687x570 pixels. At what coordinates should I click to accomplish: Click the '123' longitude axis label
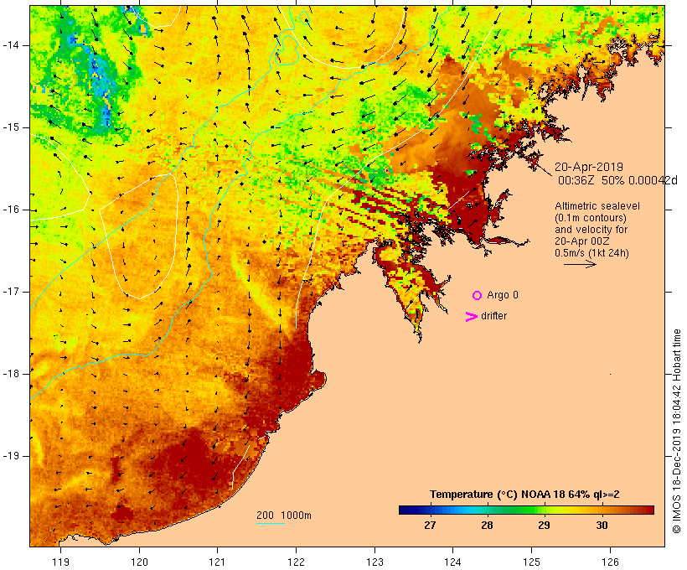(x=374, y=562)
